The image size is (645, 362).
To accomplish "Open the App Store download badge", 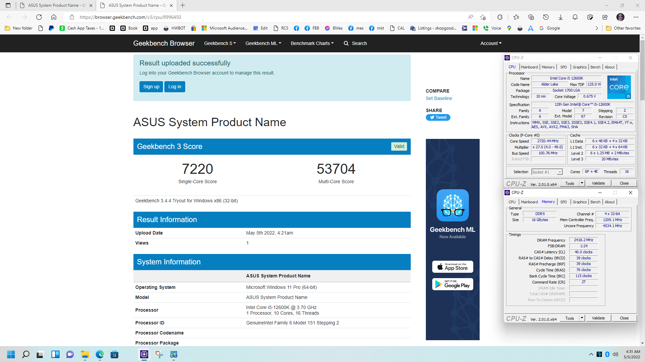I will point(452,267).
